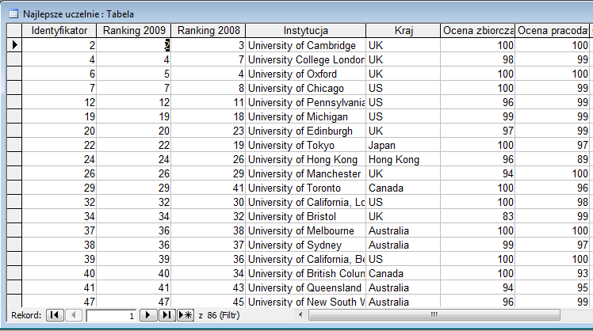Click the Hong Kong country cell
The height and width of the screenshot is (331, 593).
404,159
